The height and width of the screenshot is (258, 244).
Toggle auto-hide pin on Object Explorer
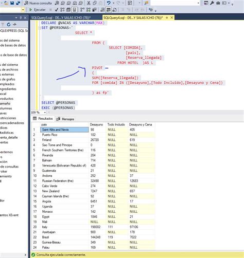21,17
